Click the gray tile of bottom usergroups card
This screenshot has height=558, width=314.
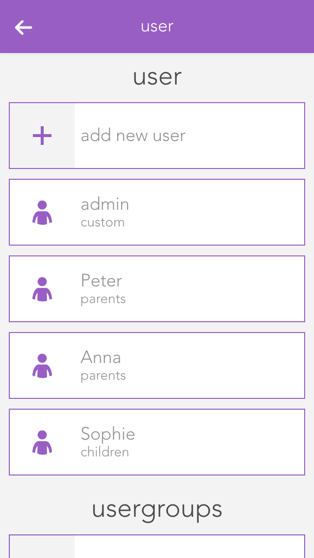42,547
